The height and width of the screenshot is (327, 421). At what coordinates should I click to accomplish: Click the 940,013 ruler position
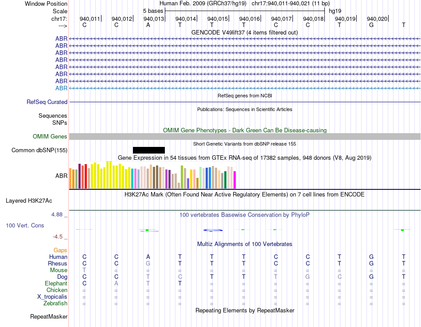pyautogui.click(x=154, y=19)
